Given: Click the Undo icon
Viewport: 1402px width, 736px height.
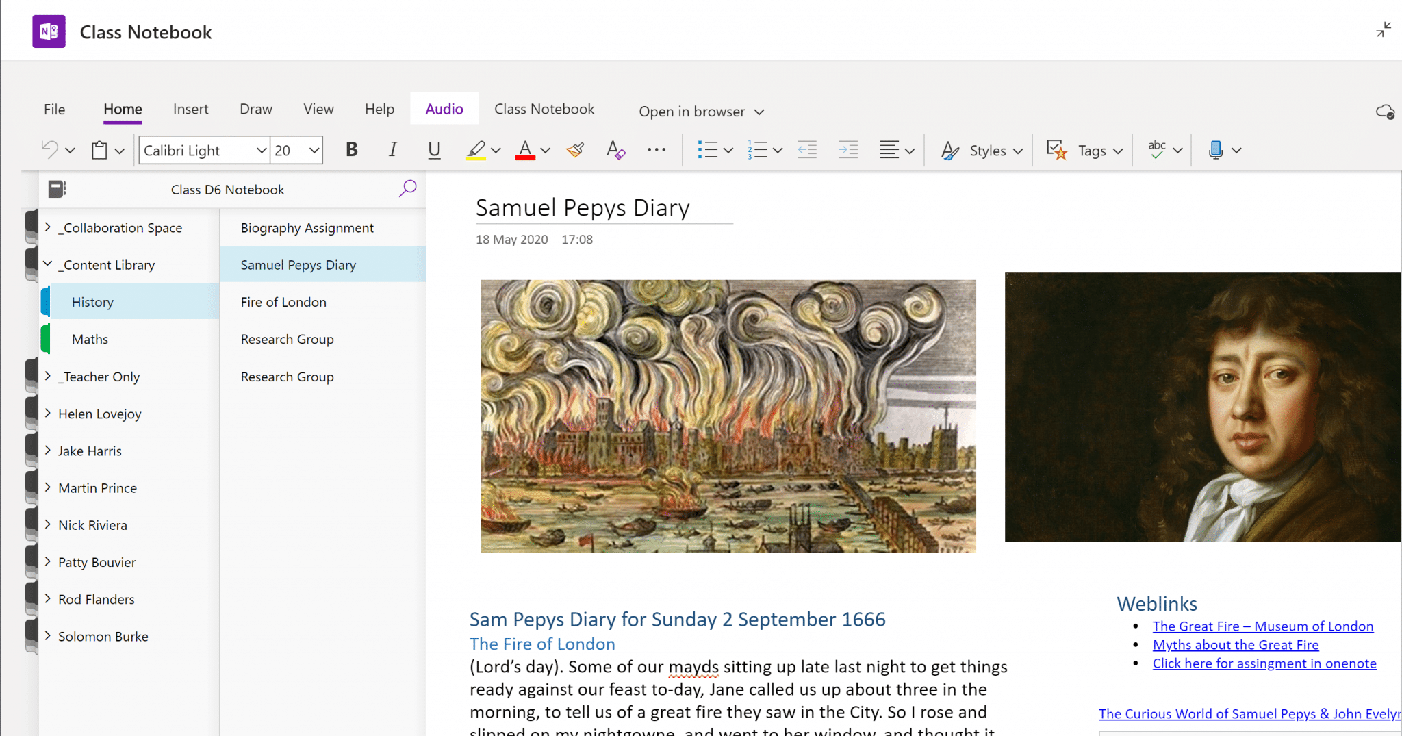Looking at the screenshot, I should (49, 149).
